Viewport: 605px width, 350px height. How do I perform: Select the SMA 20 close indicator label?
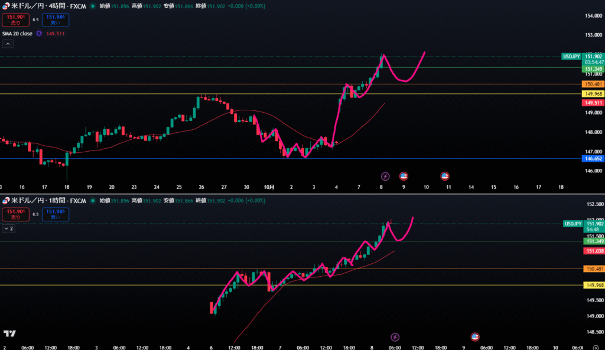click(x=18, y=34)
